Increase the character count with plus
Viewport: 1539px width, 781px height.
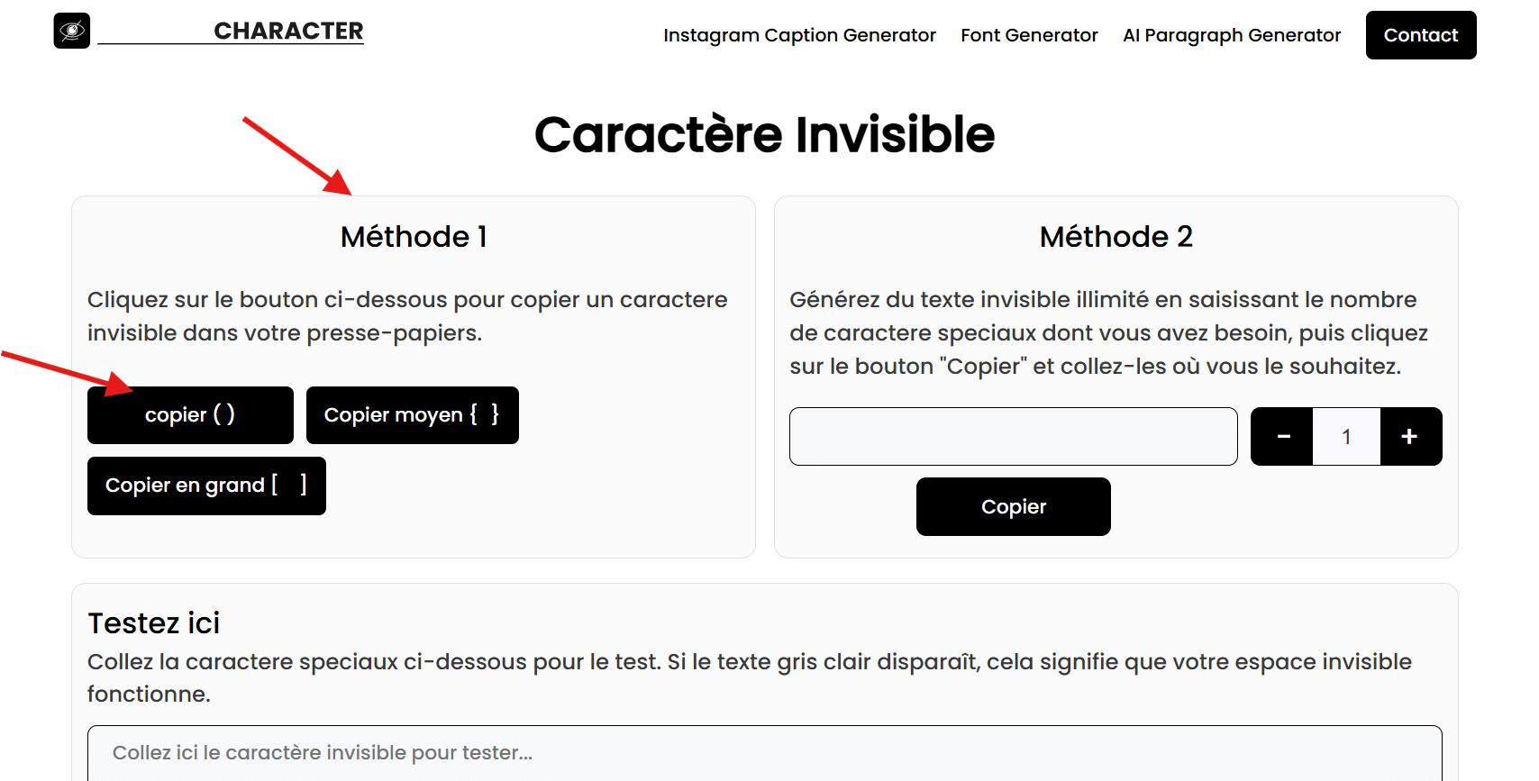[1410, 436]
